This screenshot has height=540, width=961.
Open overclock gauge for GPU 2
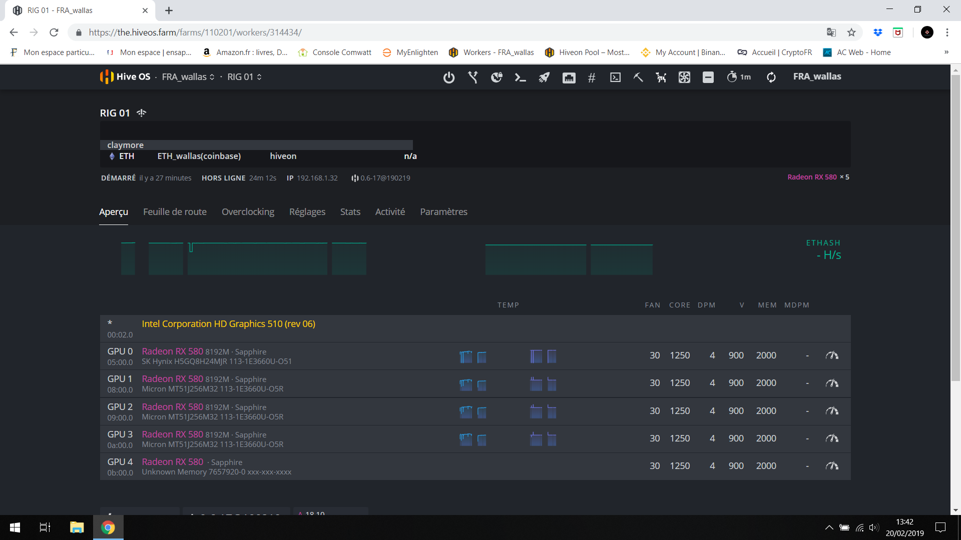[x=832, y=411]
